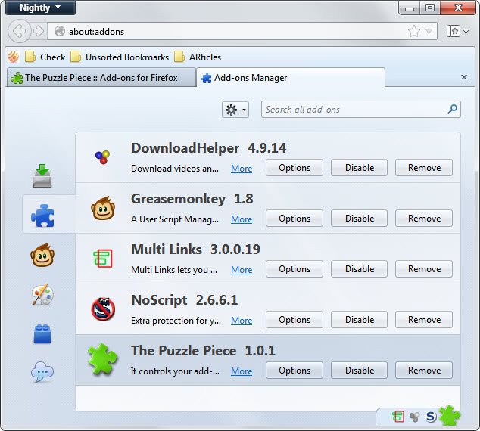Remove DownloadHelper
480x431 pixels.
pyautogui.click(x=424, y=168)
